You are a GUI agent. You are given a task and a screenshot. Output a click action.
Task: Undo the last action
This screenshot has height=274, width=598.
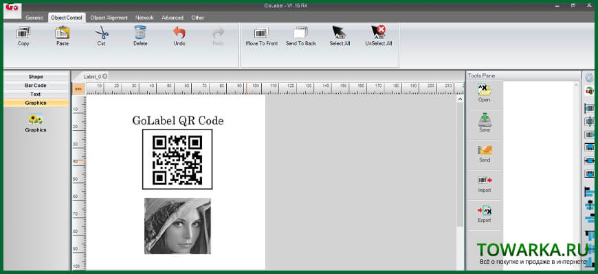tap(179, 32)
